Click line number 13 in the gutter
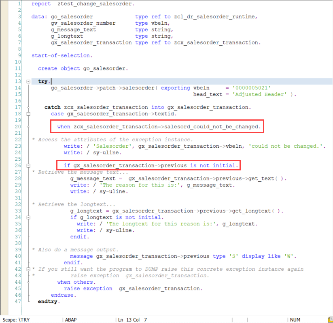This screenshot has height=323, width=333. click(17, 81)
